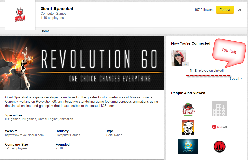Open the gray building placeholder company
The image size is (248, 160).
pyautogui.click(x=219, y=109)
